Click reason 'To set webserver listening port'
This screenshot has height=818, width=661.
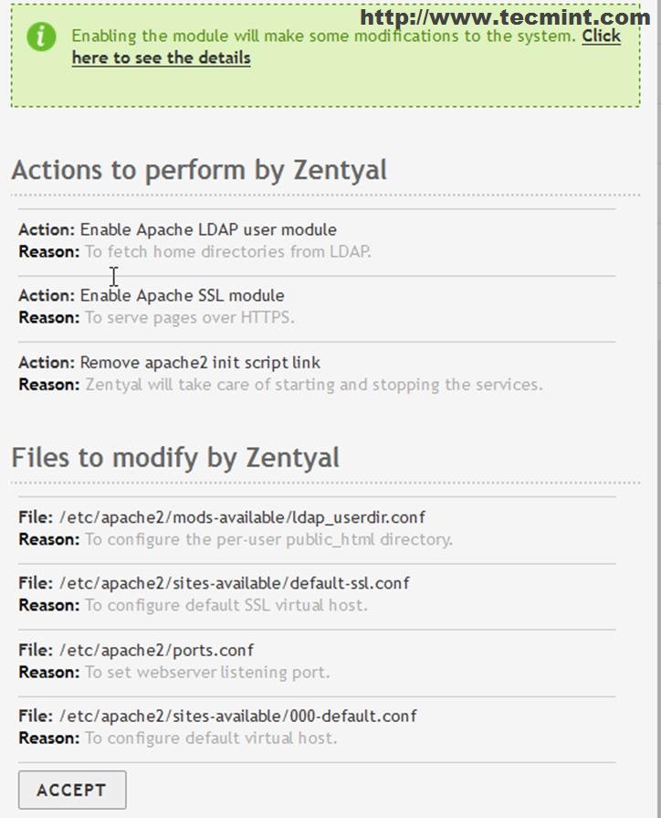click(x=207, y=672)
